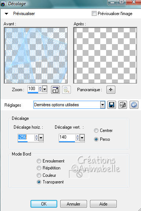Click the Panoramique navigate cross-arrow button
The image size is (141, 211).
[x=111, y=90]
